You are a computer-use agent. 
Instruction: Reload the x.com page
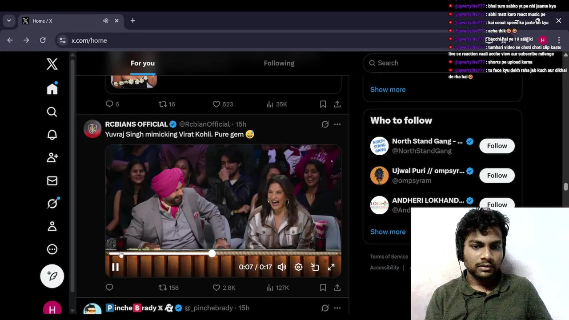43,40
